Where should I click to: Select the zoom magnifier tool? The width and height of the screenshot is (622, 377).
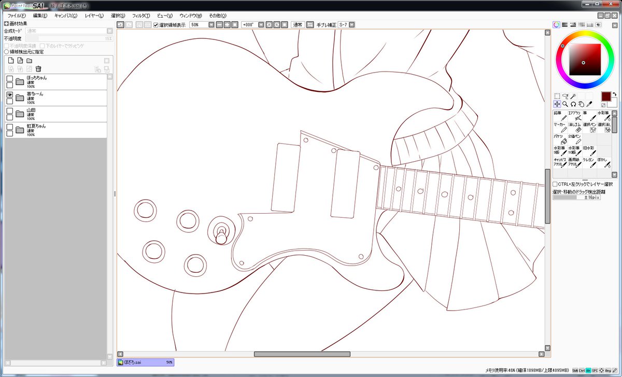566,104
